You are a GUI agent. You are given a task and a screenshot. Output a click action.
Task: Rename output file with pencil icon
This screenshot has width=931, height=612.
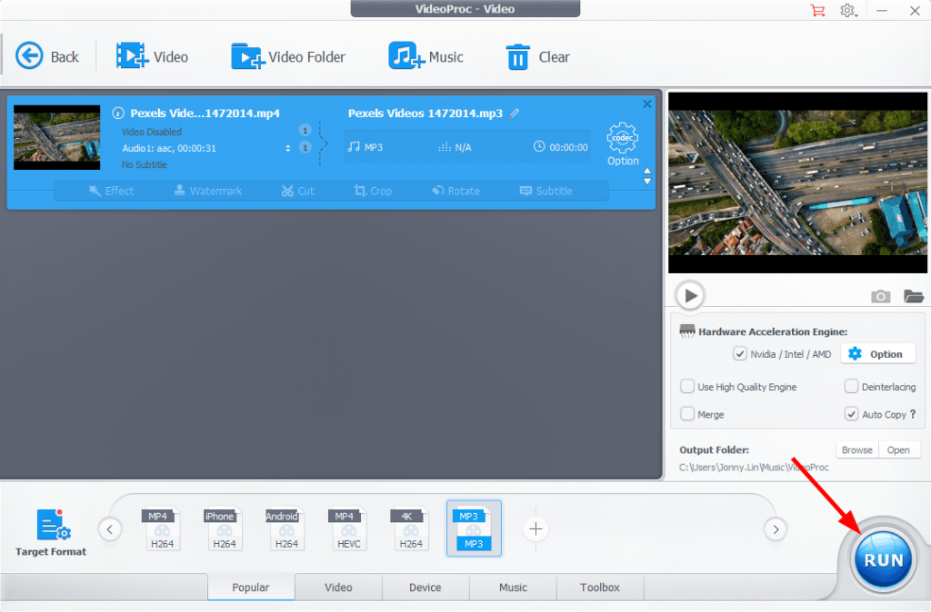[515, 113]
